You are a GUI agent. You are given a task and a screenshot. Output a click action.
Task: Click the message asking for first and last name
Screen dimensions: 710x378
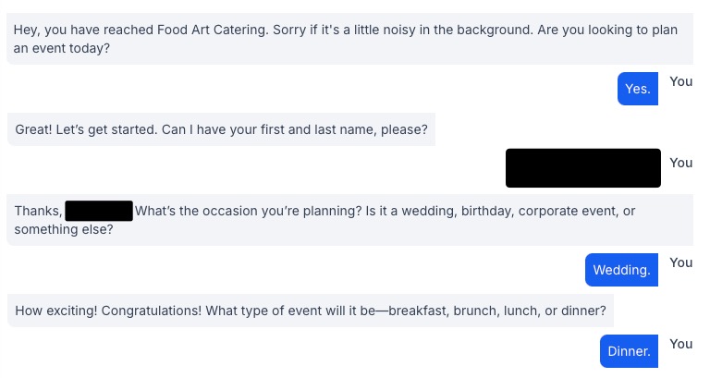click(x=221, y=129)
